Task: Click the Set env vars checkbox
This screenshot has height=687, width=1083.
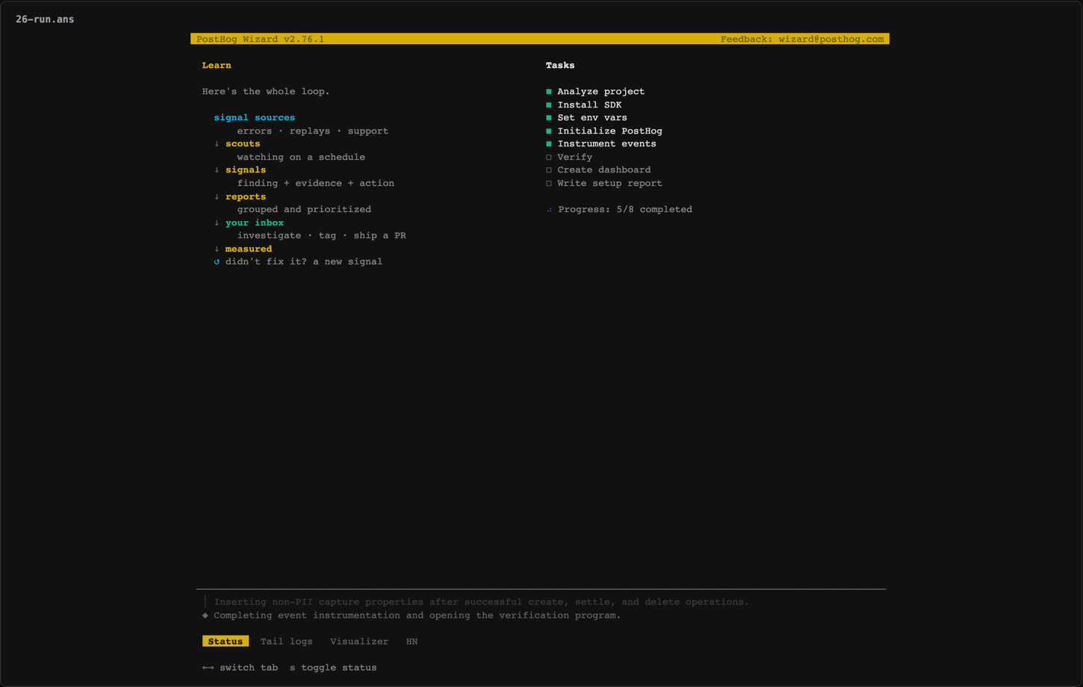Action: click(549, 118)
